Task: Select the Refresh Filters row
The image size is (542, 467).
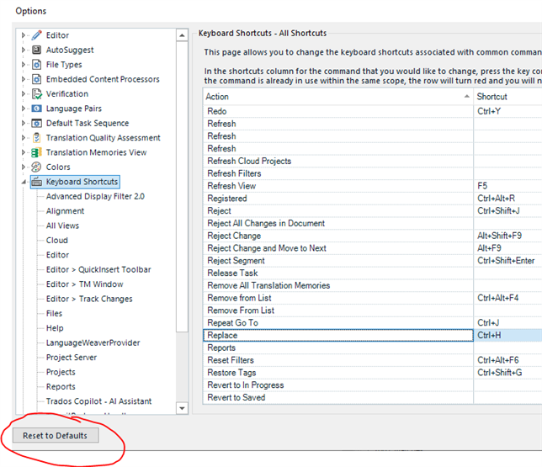Action: point(338,173)
